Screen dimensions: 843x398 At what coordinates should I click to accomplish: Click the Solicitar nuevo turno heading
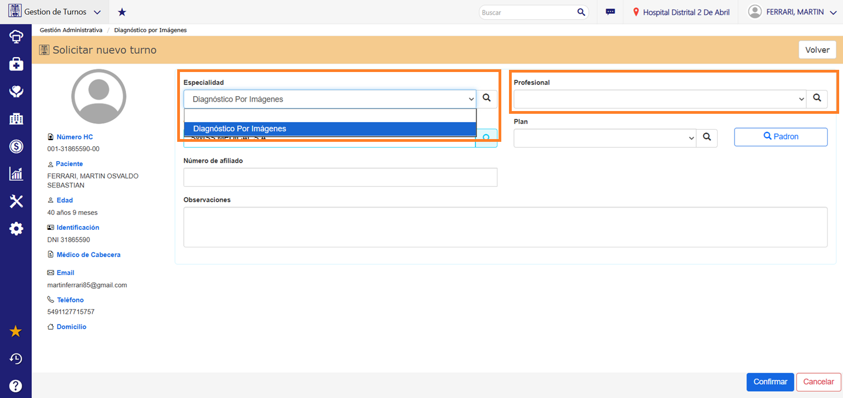point(105,50)
